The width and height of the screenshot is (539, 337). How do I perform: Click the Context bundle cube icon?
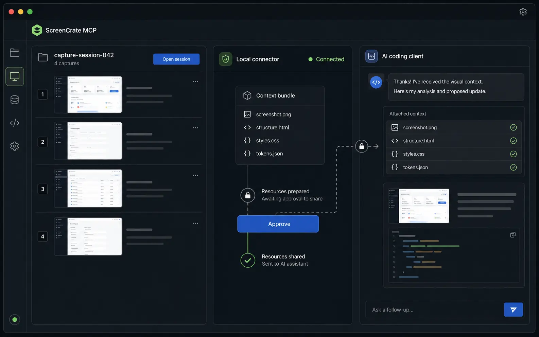[247, 95]
